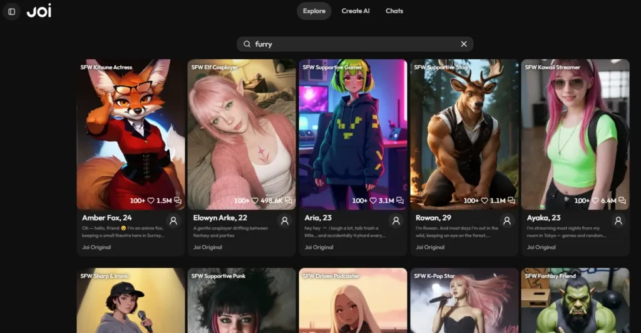Screen dimensions: 641x333
Task: Click heart icon on Ayaka card
Action: (x=596, y=201)
